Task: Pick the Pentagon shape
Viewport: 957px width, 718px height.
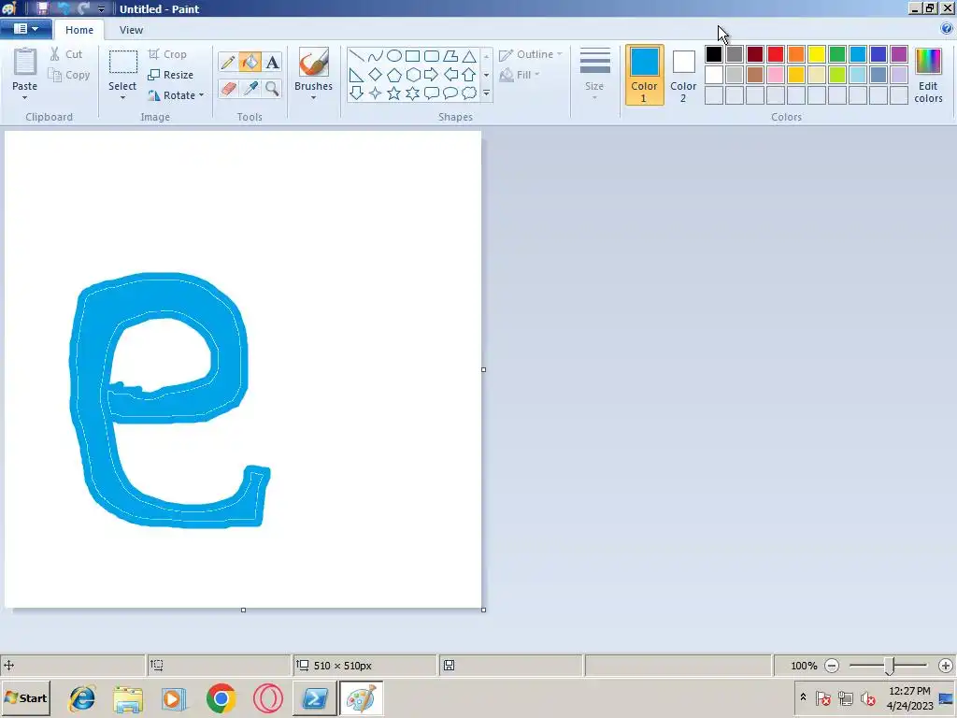Action: (394, 75)
